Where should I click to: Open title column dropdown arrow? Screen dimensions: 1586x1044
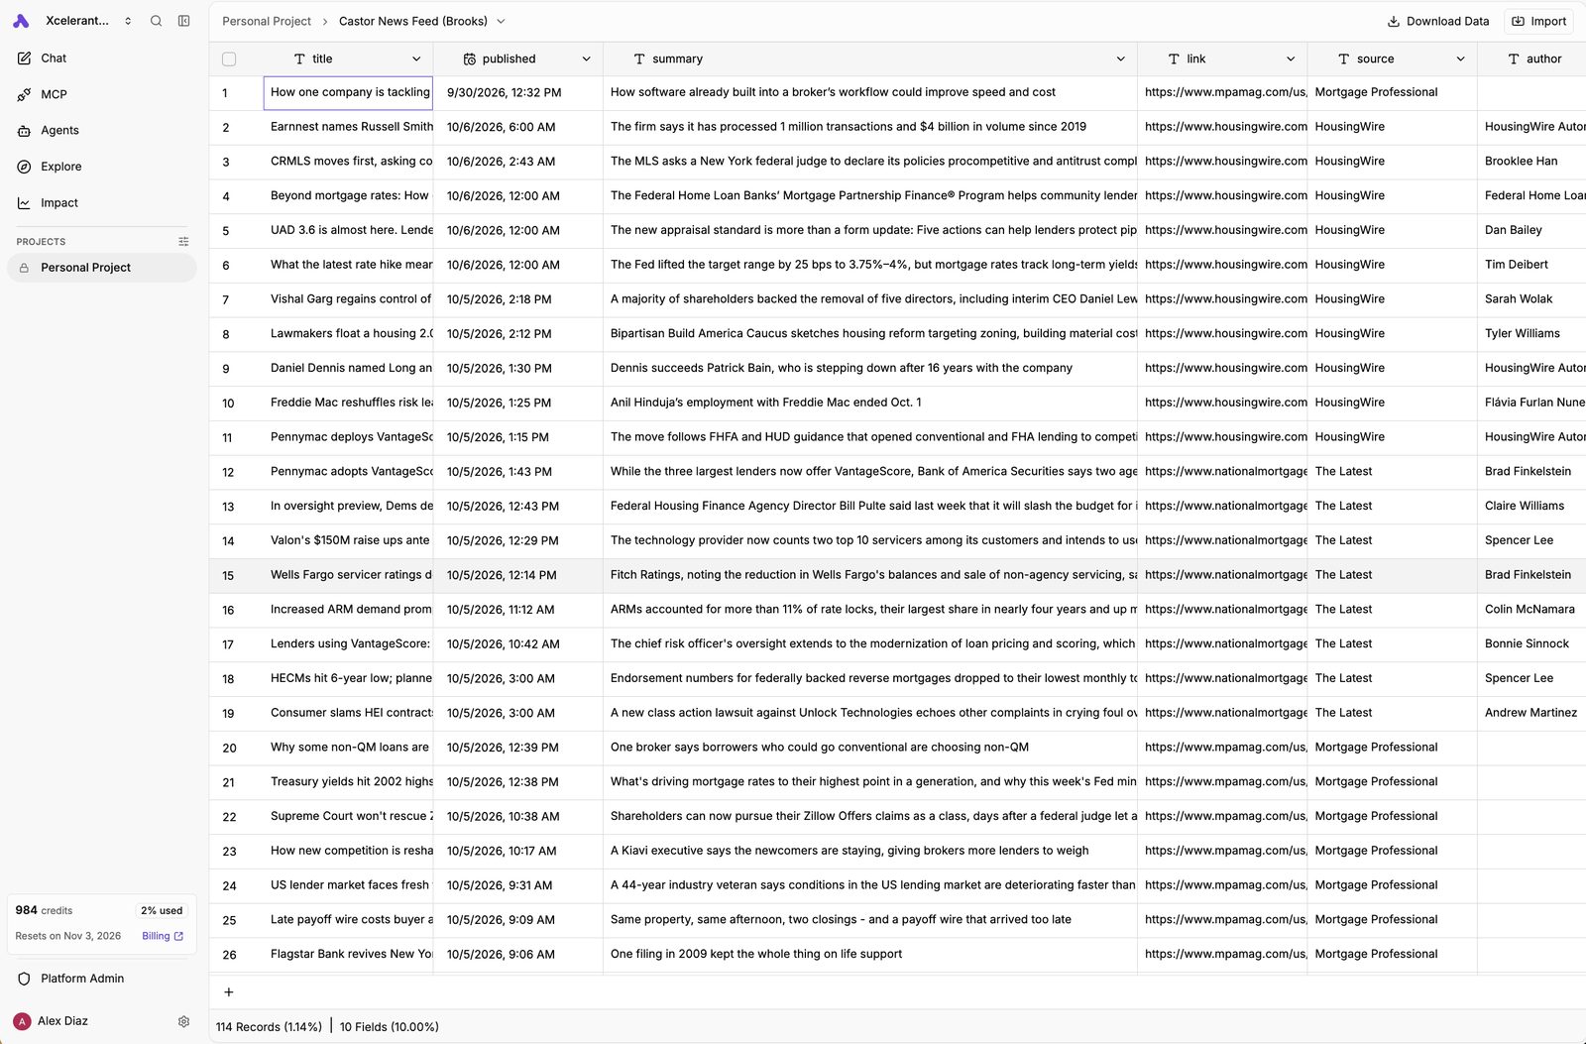coord(416,59)
